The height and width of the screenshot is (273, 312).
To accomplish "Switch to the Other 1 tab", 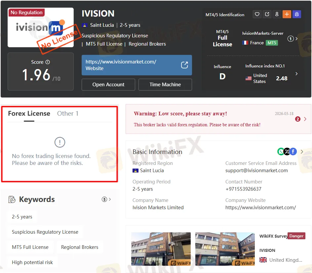I will coord(68,114).
